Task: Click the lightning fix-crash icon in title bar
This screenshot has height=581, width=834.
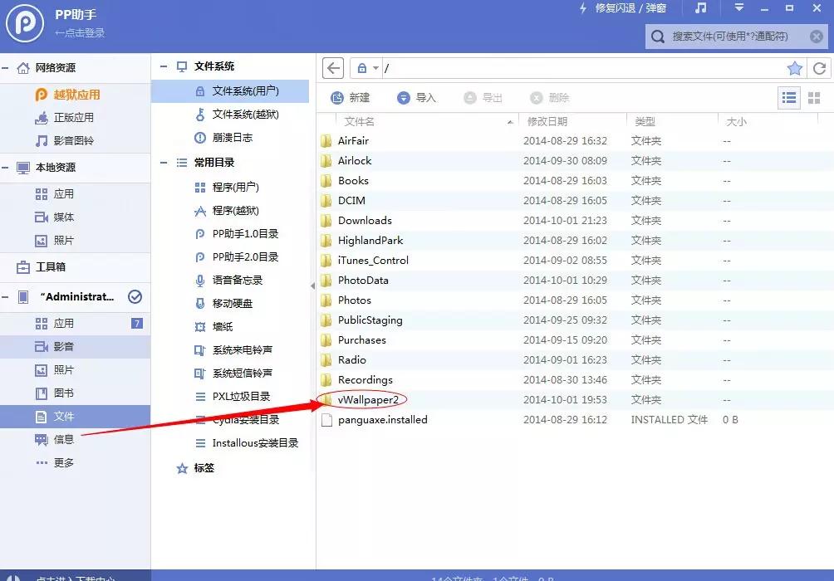Action: click(583, 8)
